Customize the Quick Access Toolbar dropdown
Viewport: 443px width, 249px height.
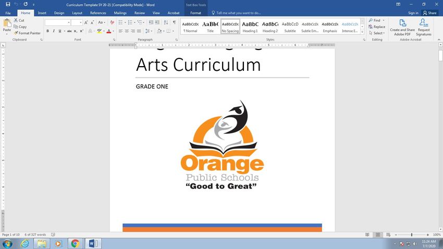[x=34, y=5]
